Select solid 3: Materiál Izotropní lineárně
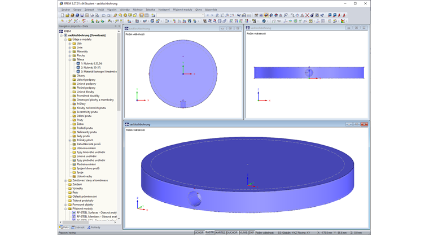Image resolution: width=429 pixels, height=235 pixels. tap(98, 72)
